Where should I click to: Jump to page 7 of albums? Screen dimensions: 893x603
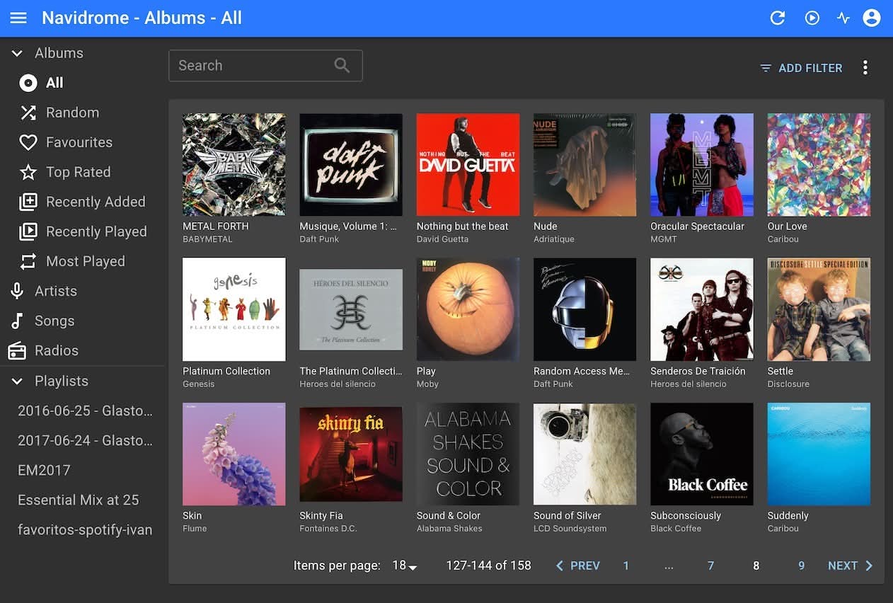point(710,565)
